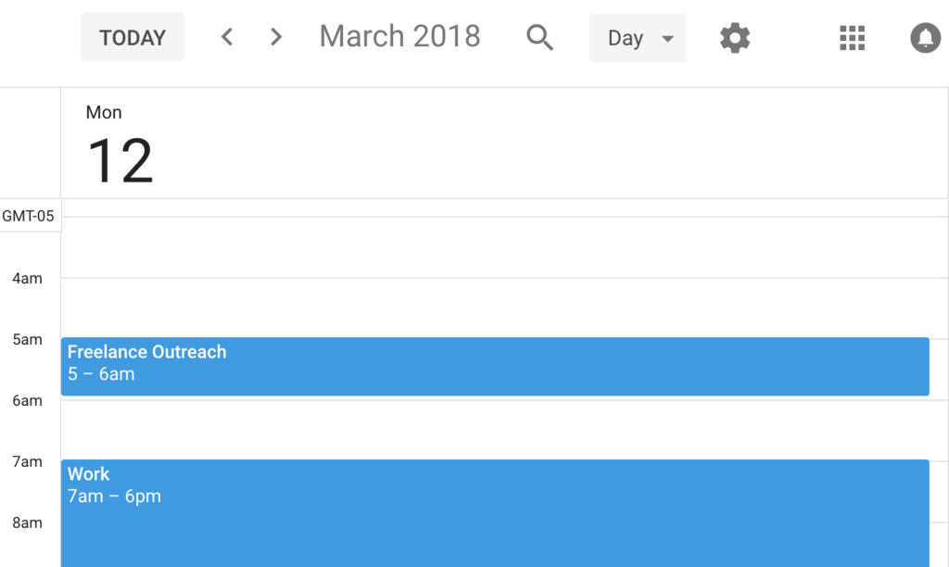Select the Mon 12 date header
Viewport: 949px width, 567px height.
tap(120, 148)
